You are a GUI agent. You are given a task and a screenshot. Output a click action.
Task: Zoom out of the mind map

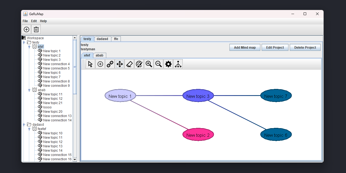(158, 64)
